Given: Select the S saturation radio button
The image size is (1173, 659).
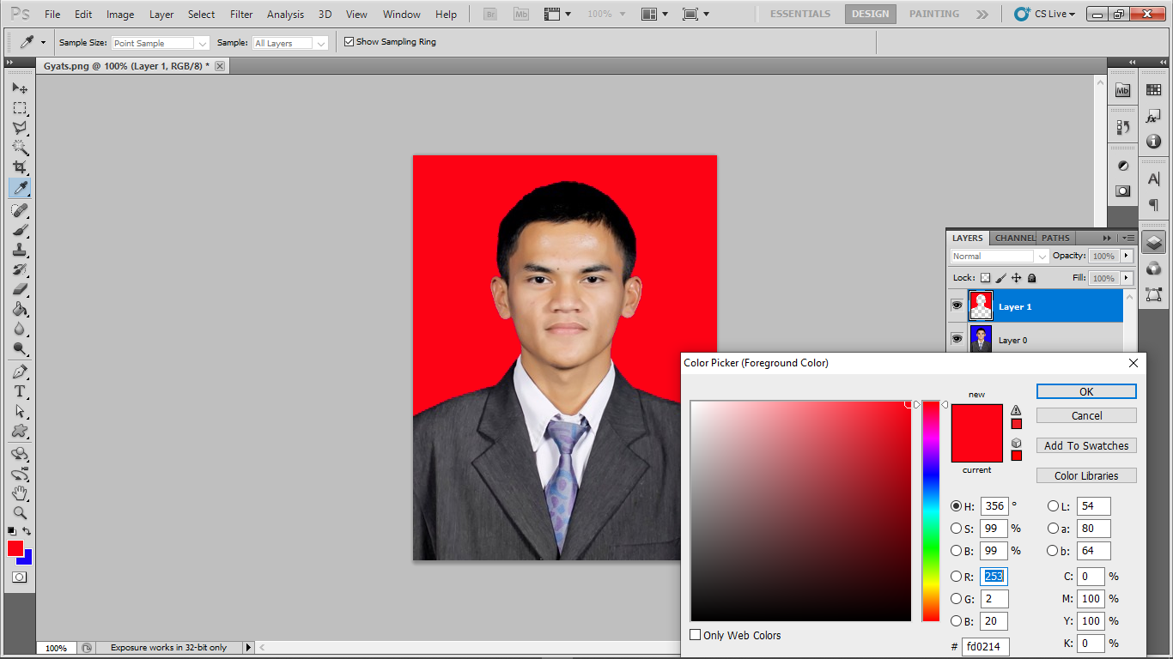Looking at the screenshot, I should pos(956,529).
